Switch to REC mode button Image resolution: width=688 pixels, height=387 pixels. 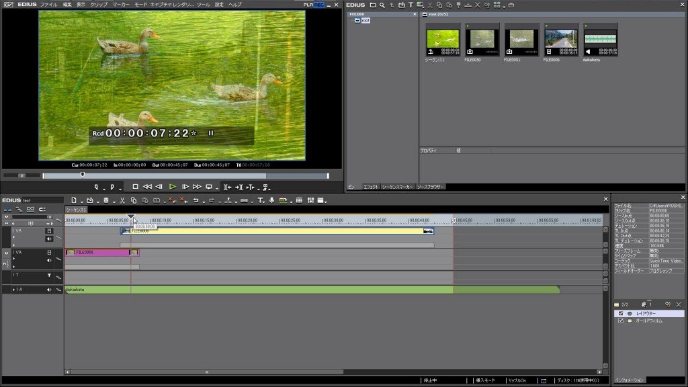coord(318,5)
